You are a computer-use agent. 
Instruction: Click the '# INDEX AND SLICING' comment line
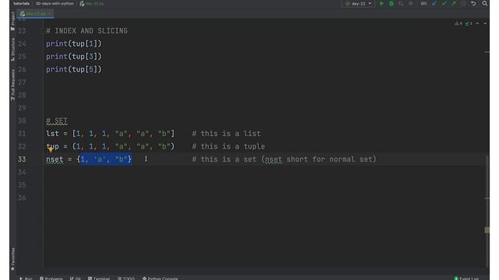pos(87,31)
